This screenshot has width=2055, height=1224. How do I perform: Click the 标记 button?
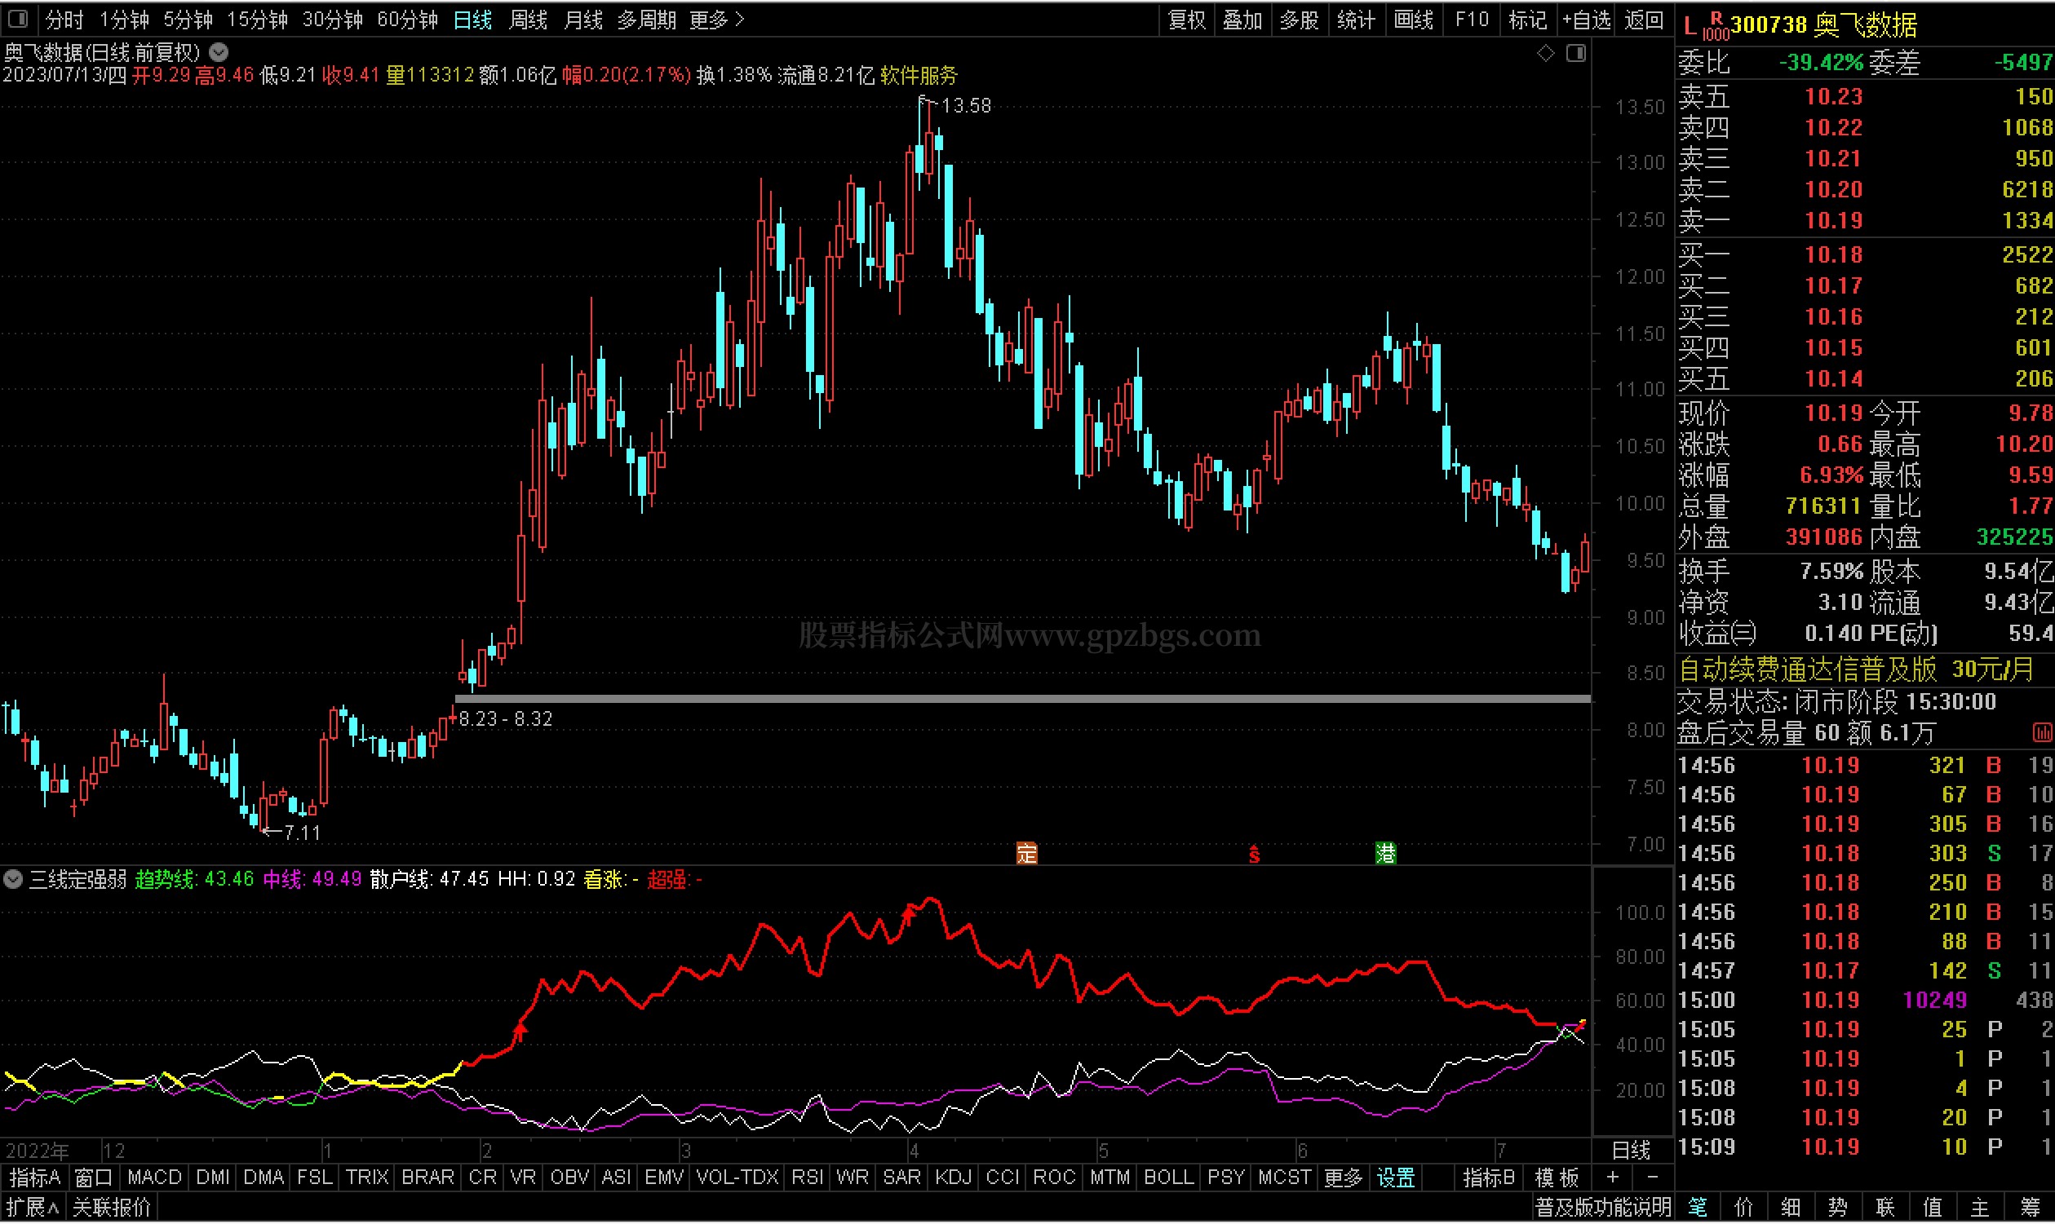[1527, 19]
